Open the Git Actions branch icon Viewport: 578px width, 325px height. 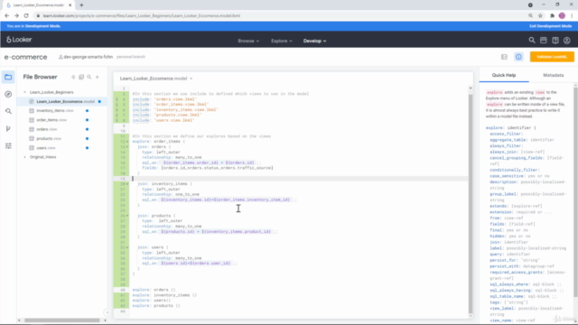click(x=8, y=128)
